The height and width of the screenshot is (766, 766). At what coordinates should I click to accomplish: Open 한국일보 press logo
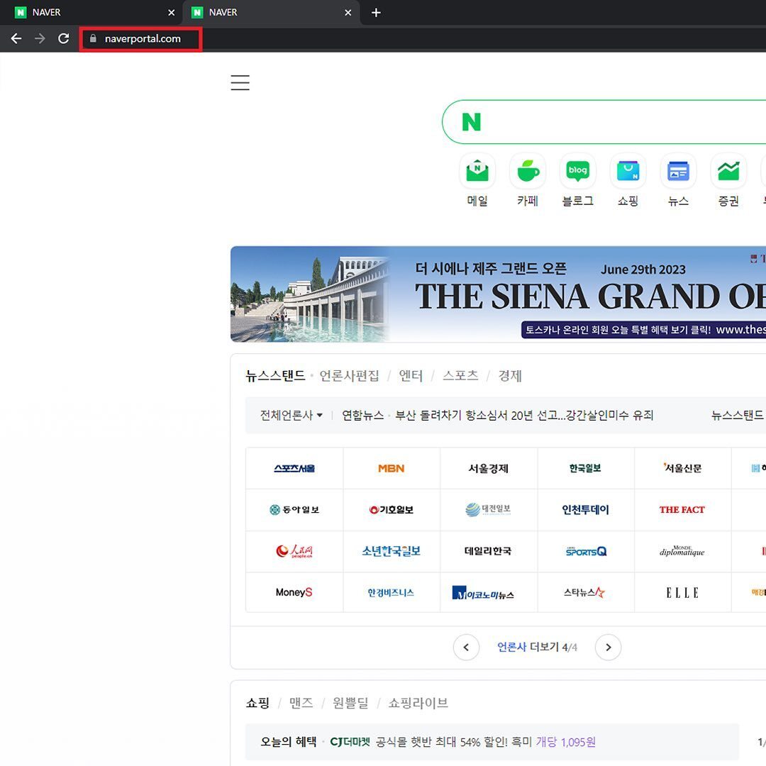[x=585, y=469]
